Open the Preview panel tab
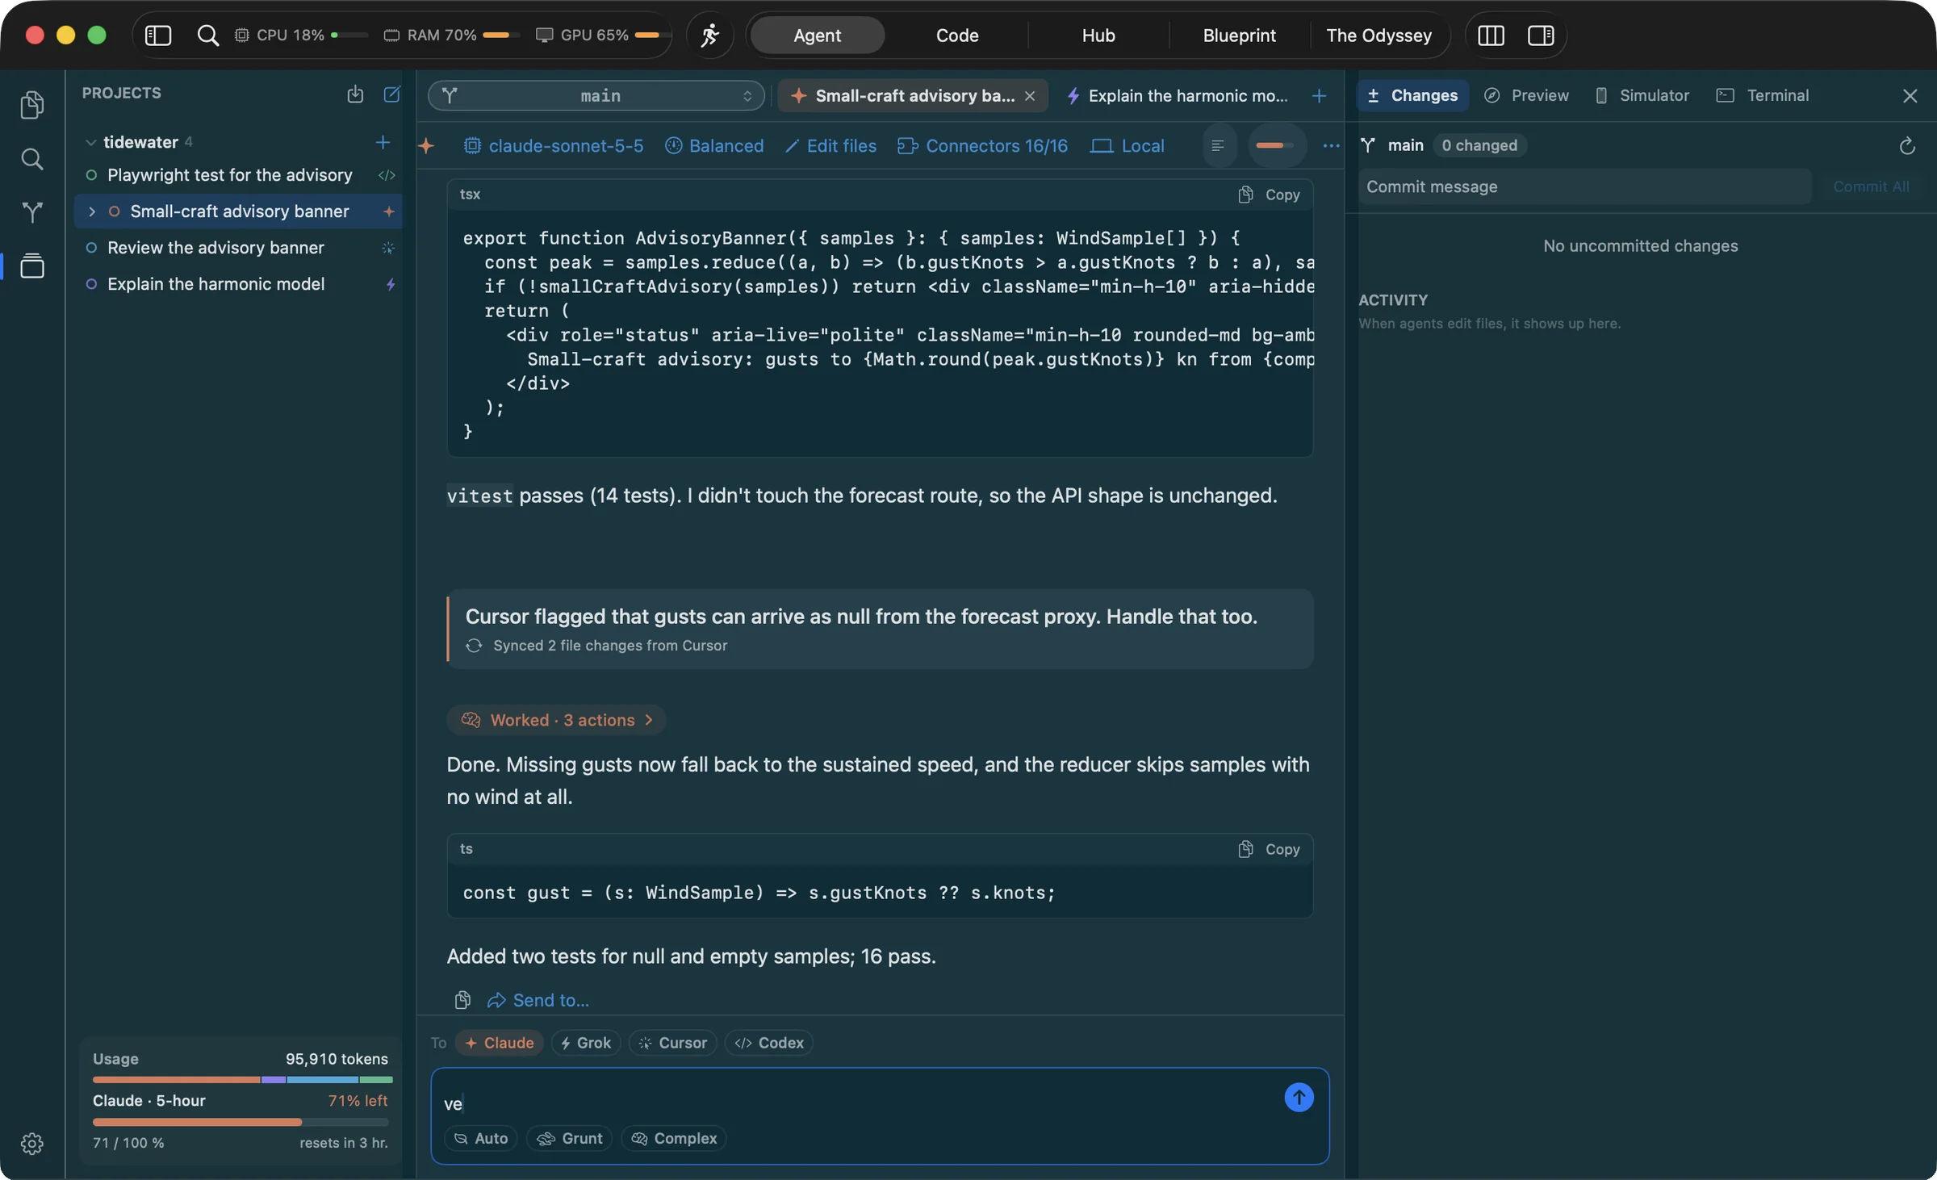 [1527, 95]
